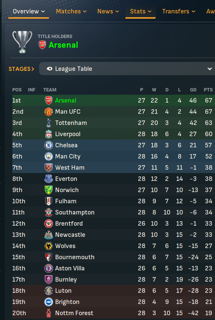Click the Tottenham crest in the table
Image resolution: width=215 pixels, height=320 pixels.
tap(48, 123)
